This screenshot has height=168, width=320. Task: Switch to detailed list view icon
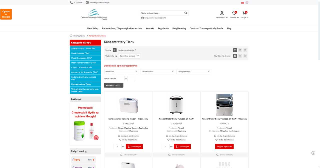[240, 50]
